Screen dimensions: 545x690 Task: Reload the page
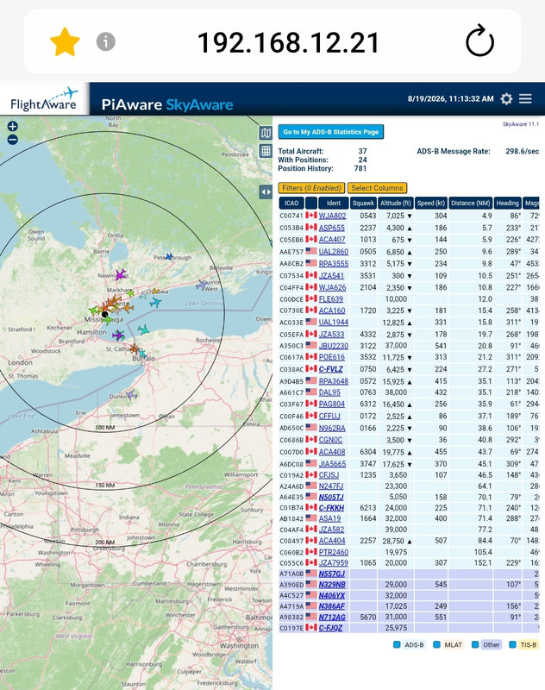479,41
